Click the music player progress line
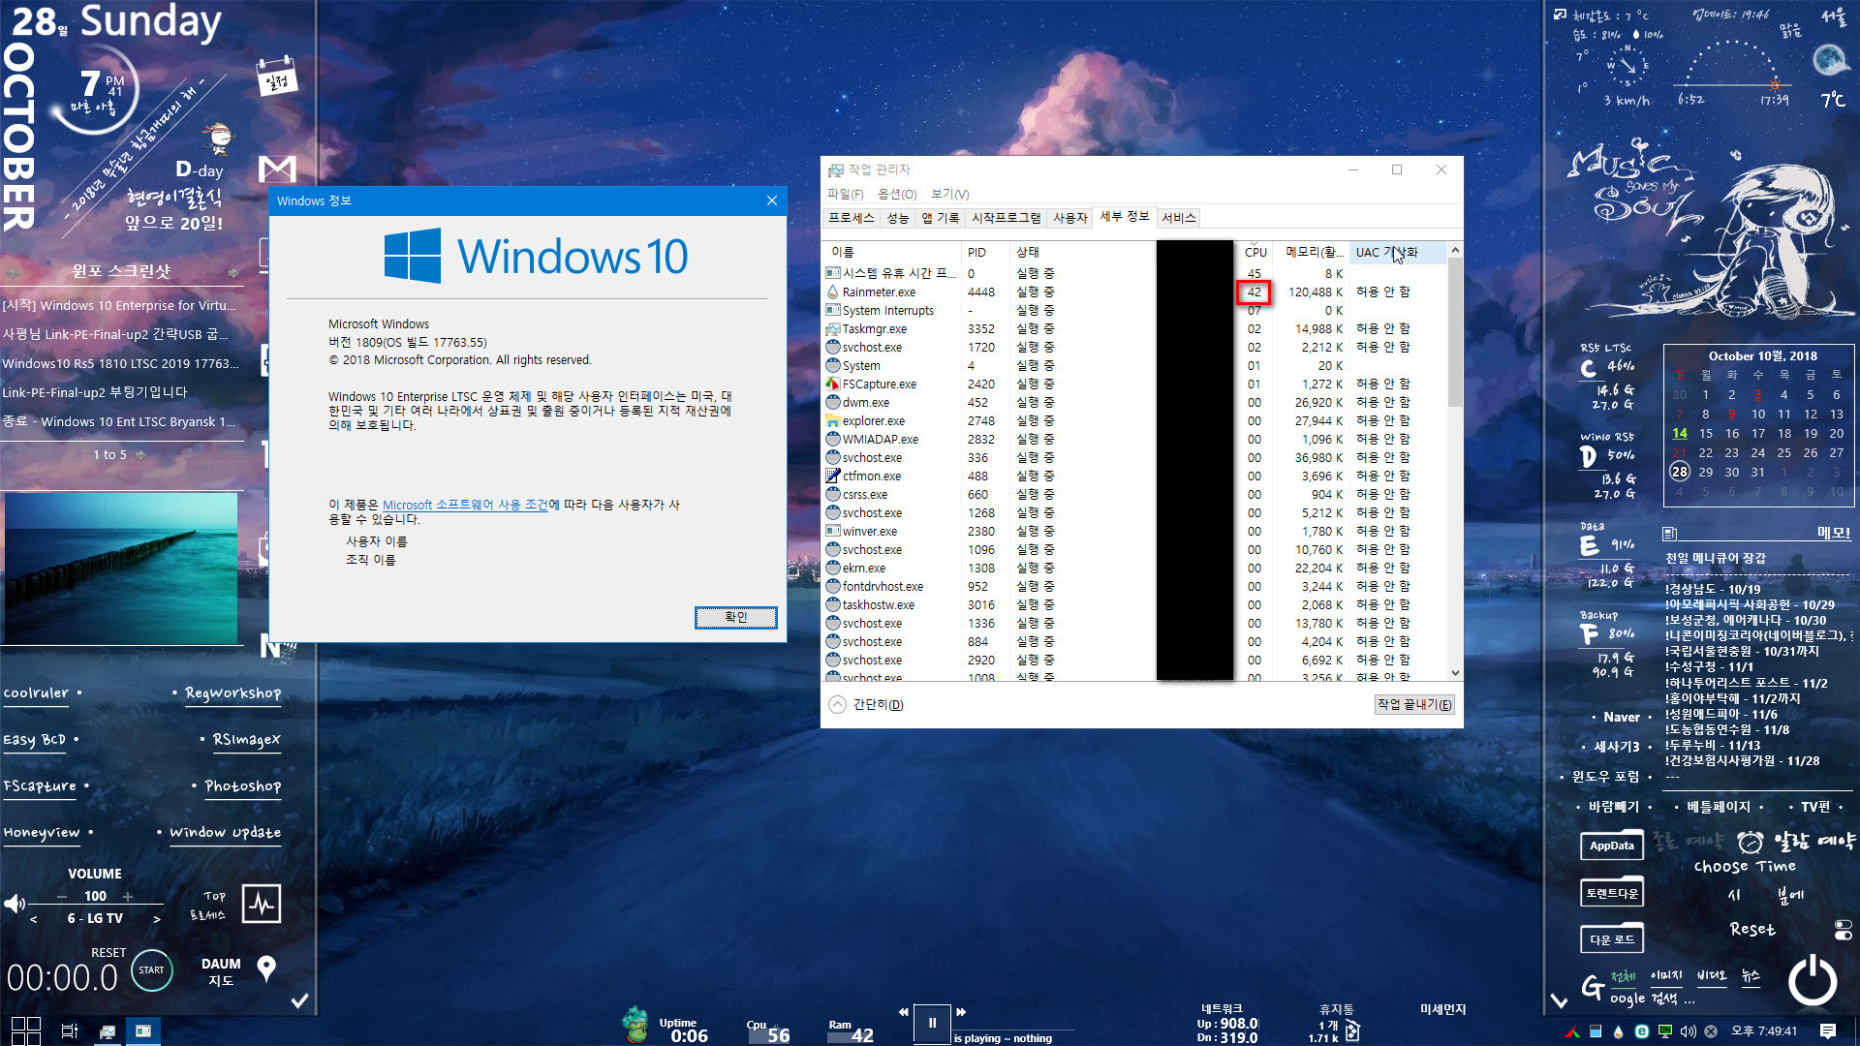The width and height of the screenshot is (1860, 1046). point(1013,1030)
